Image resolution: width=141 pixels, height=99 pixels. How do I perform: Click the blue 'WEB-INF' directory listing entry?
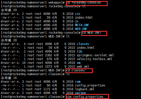coord(81,29)
